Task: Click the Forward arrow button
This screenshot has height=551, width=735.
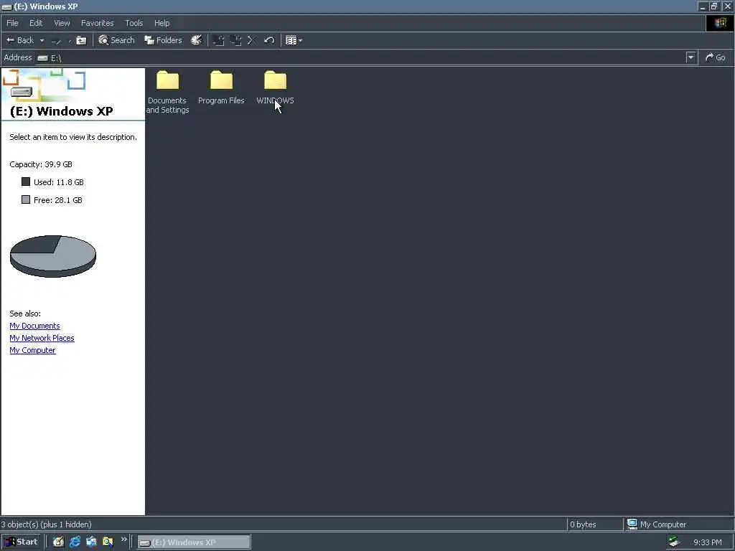Action: 56,41
